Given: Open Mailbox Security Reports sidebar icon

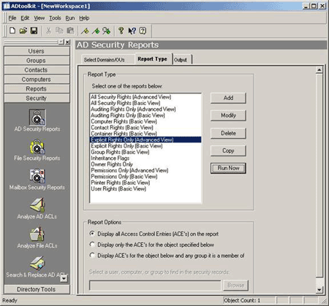Looking at the screenshot, I should (x=37, y=176).
